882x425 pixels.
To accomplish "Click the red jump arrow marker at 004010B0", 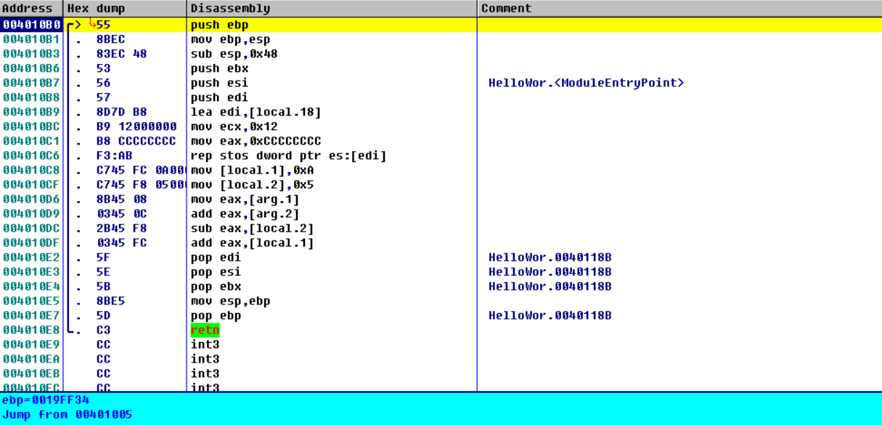I will (x=92, y=23).
